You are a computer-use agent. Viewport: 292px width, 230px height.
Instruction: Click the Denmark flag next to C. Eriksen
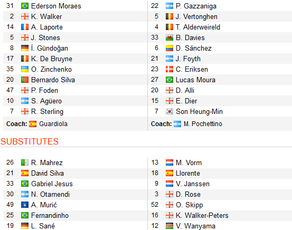(169, 69)
